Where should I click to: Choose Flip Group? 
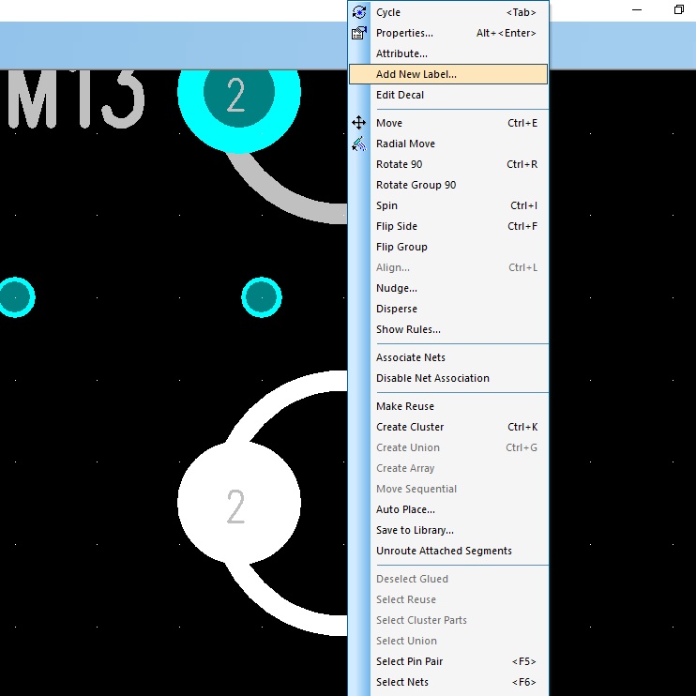coord(448,247)
